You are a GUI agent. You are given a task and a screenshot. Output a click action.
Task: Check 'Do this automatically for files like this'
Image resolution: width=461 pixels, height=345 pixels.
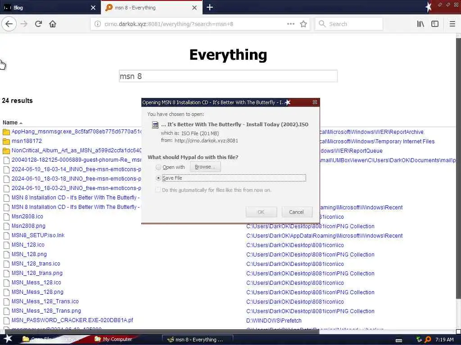pos(158,190)
